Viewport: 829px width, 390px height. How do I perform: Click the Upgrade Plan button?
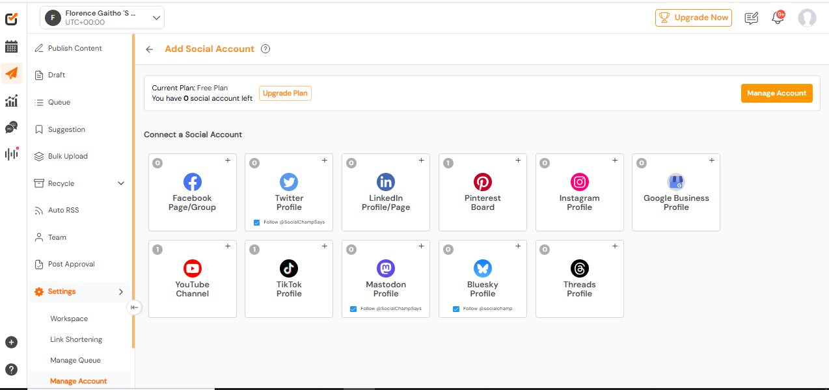tap(285, 93)
